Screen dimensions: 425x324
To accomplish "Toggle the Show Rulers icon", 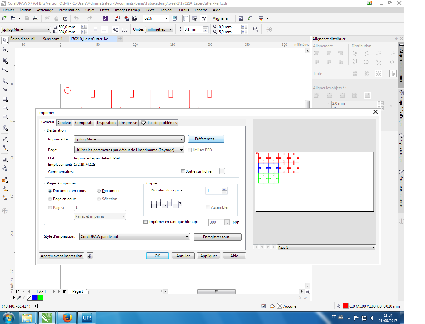I will (186, 18).
